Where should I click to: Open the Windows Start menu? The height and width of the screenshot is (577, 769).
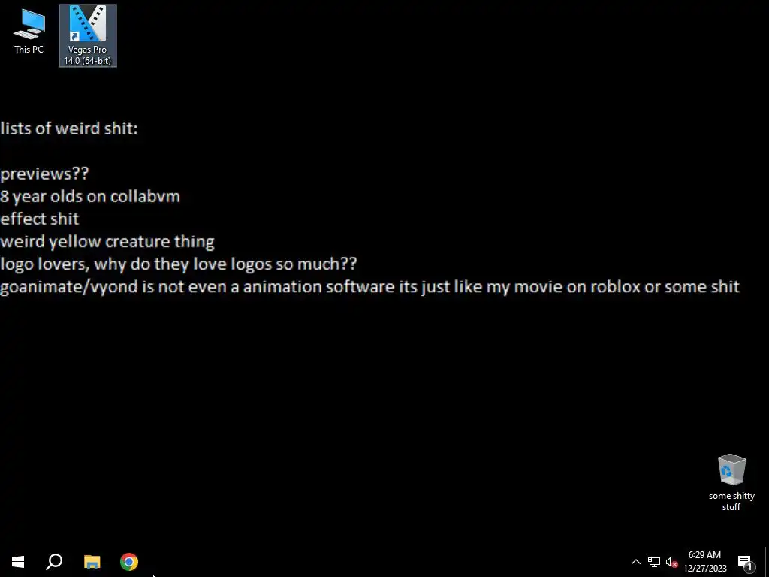point(18,562)
